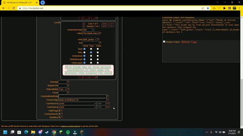Click next arrow right of Section 1 of 1
The image size is (243, 136).
[x=103, y=26]
